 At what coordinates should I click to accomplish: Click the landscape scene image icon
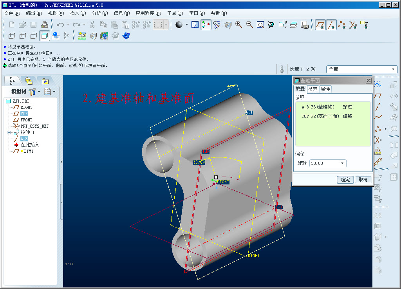click(x=82, y=36)
